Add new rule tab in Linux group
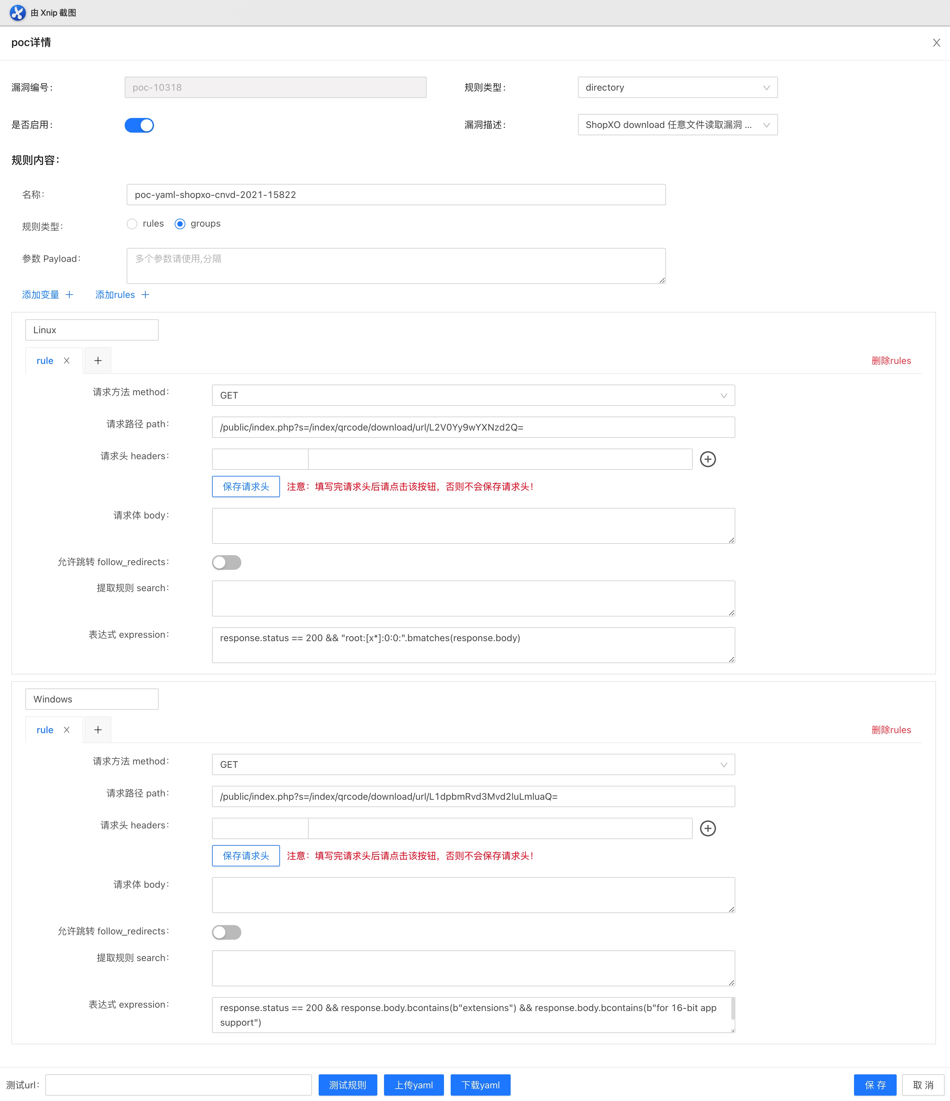Viewport: 950px width, 1101px height. point(98,361)
